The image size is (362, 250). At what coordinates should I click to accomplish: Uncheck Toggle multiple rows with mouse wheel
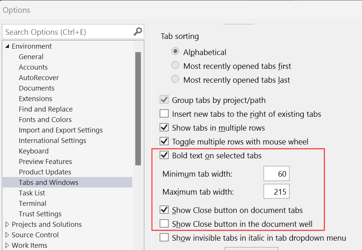pyautogui.click(x=164, y=141)
